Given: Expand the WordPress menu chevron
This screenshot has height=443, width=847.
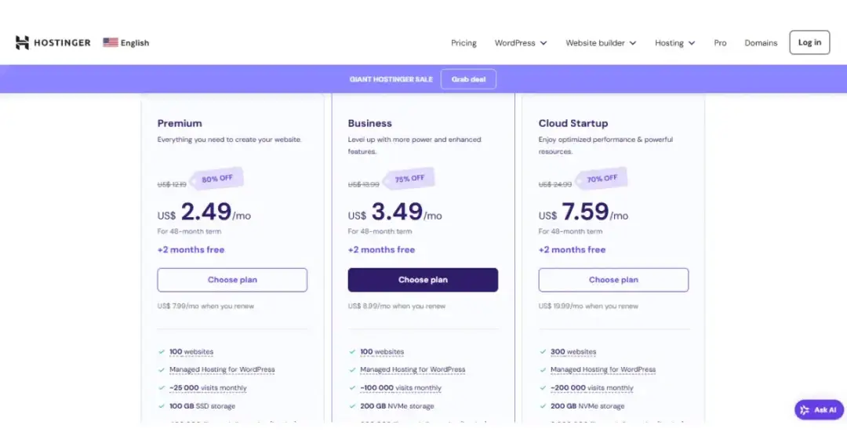Looking at the screenshot, I should click(x=543, y=43).
